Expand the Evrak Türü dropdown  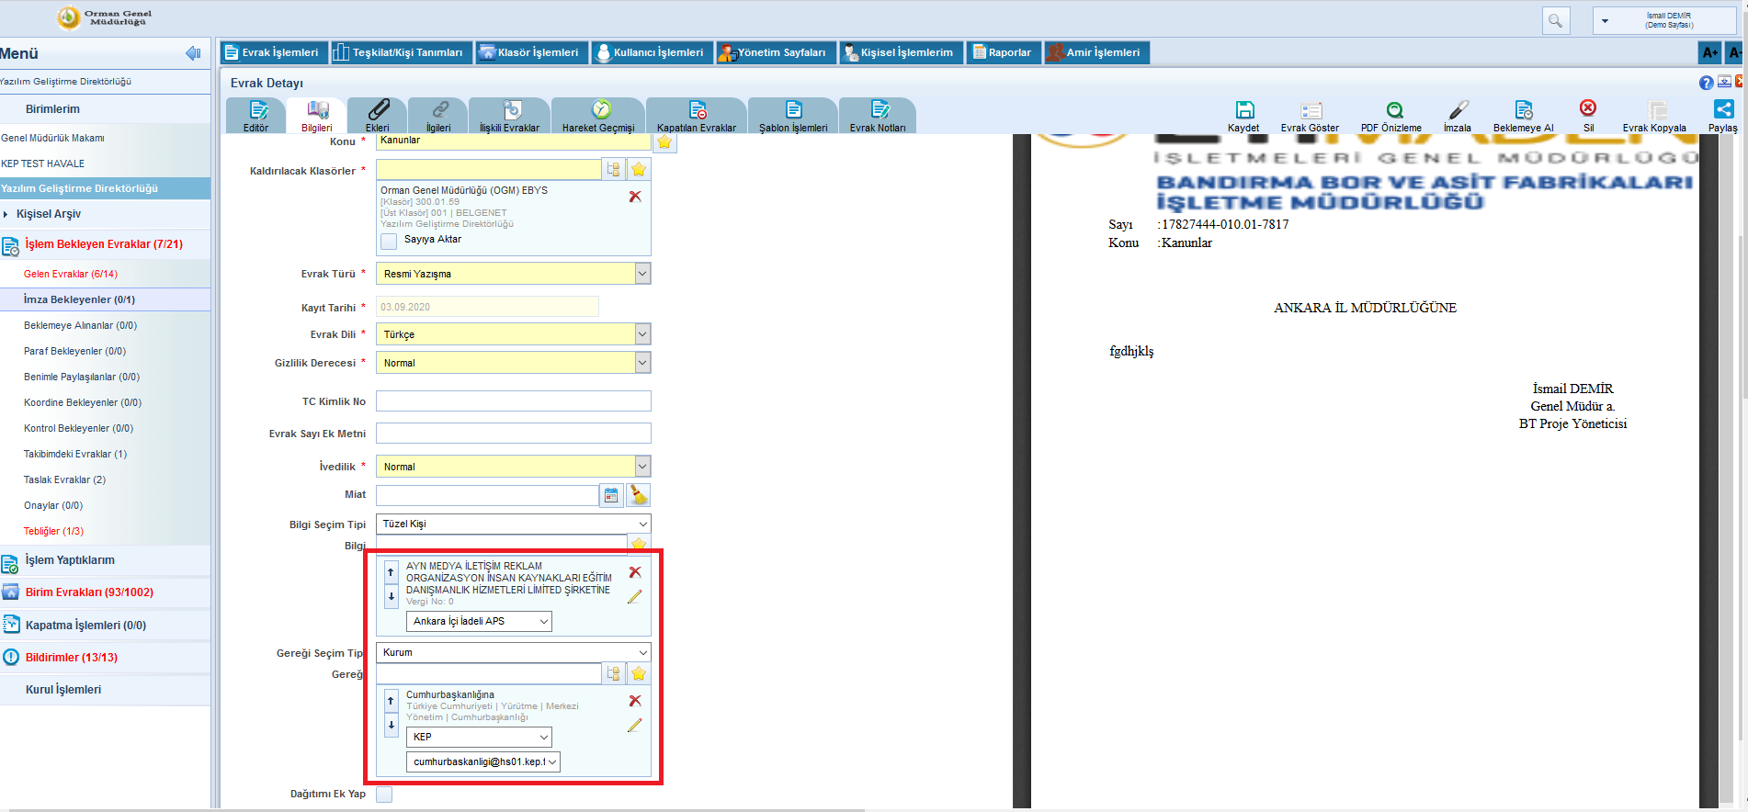(x=642, y=274)
